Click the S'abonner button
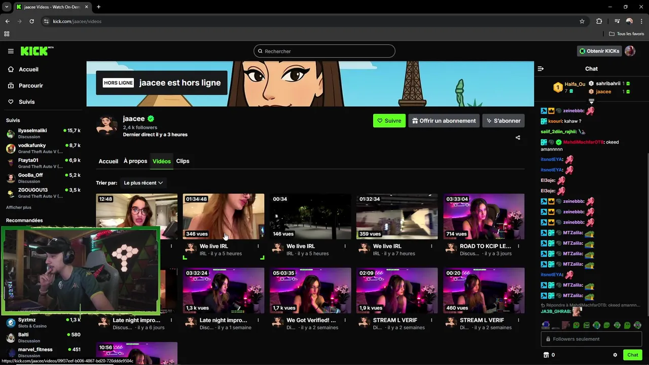This screenshot has height=365, width=649. click(x=503, y=121)
